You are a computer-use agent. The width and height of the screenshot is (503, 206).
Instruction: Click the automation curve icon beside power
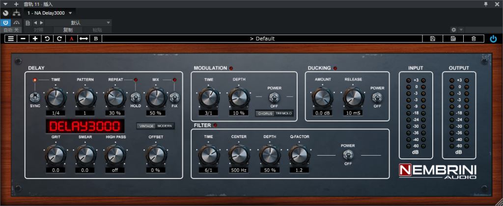tap(16, 23)
